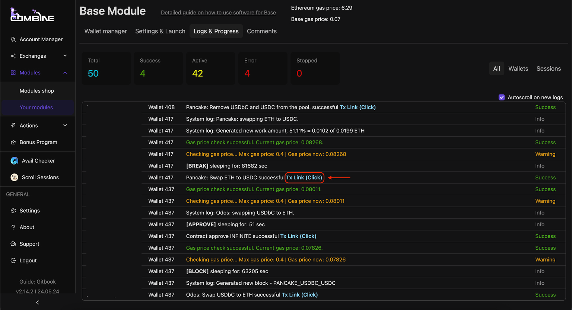Switch the log filter to Wallets
Screen dimensions: 572x310
518,68
